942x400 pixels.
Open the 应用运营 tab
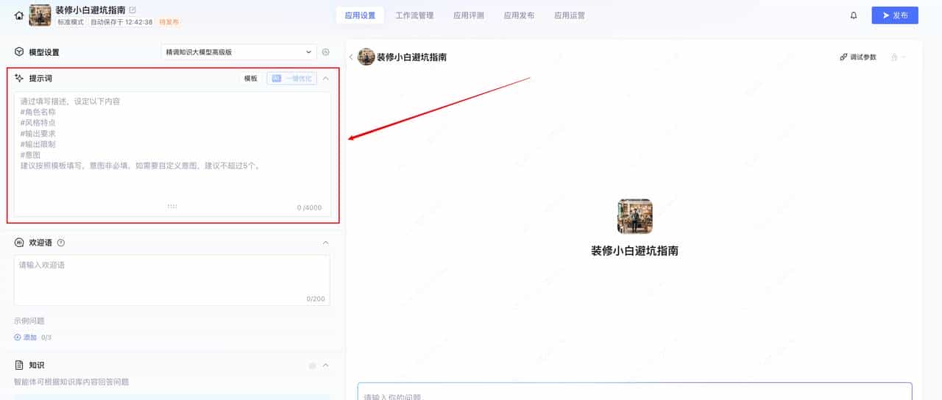coord(570,15)
